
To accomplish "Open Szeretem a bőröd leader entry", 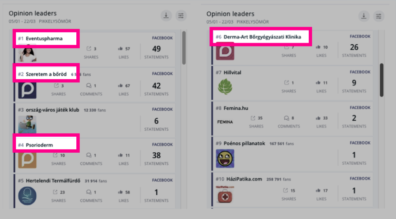I will click(46, 74).
